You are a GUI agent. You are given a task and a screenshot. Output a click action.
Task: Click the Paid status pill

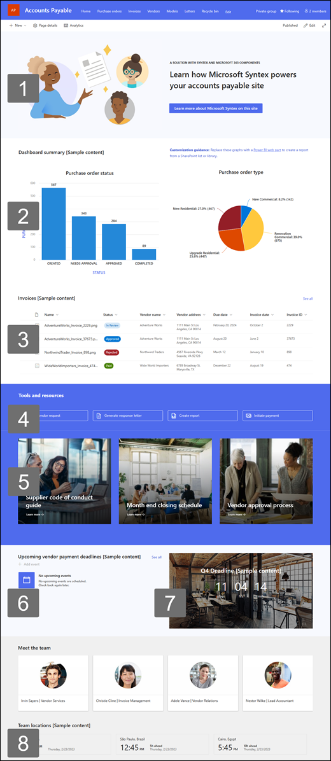pyautogui.click(x=108, y=365)
